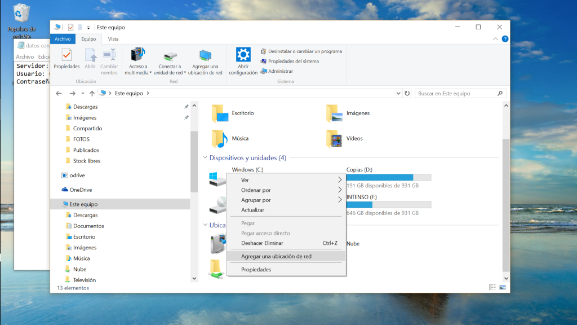Refresh the Este equipo address bar

click(x=407, y=93)
